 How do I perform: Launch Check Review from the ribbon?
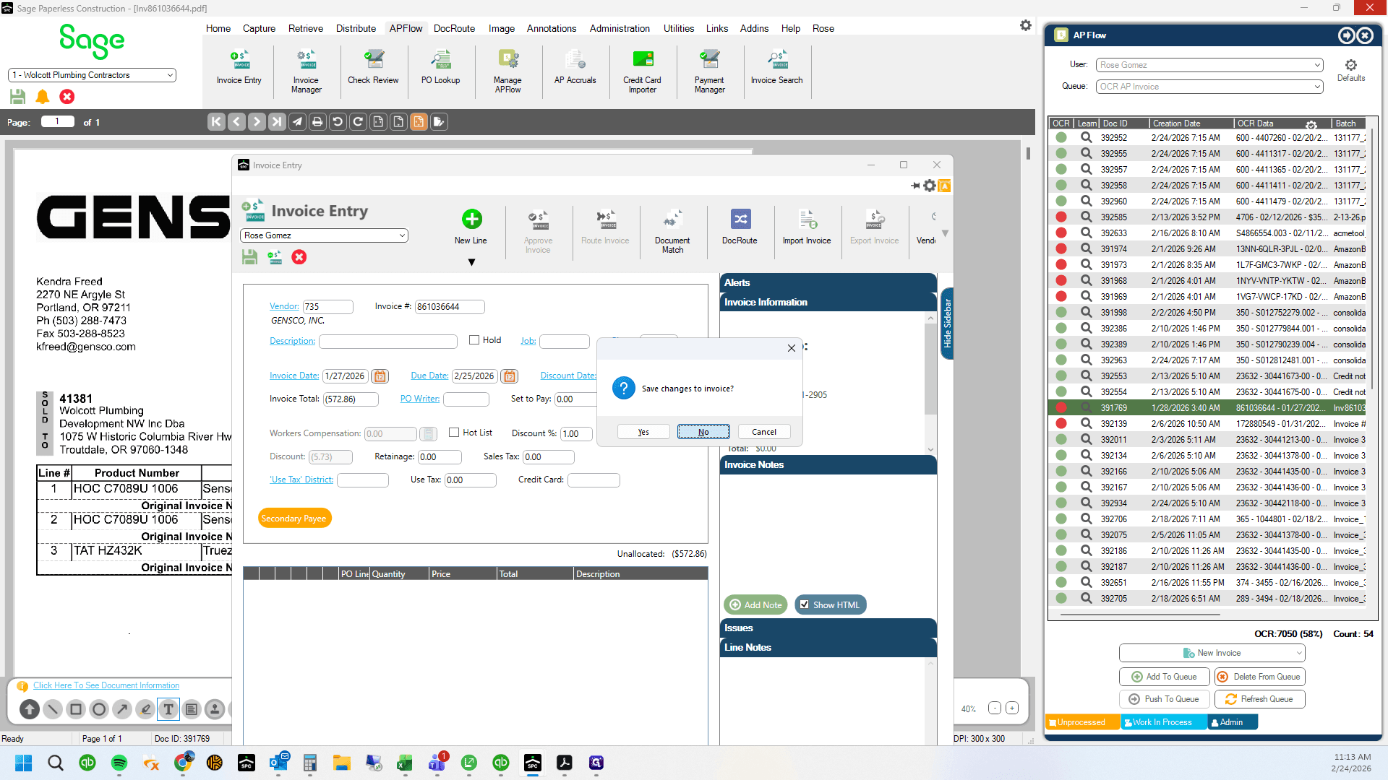[373, 68]
